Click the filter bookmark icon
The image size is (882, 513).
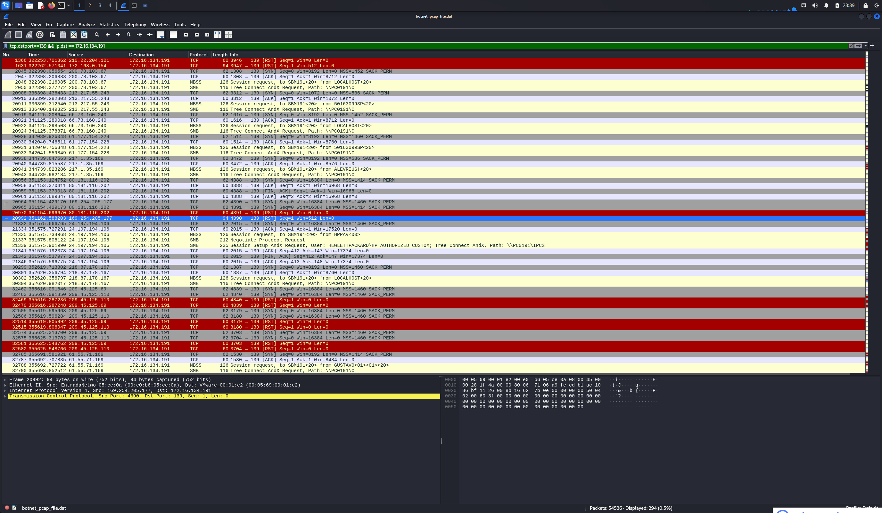[5, 46]
